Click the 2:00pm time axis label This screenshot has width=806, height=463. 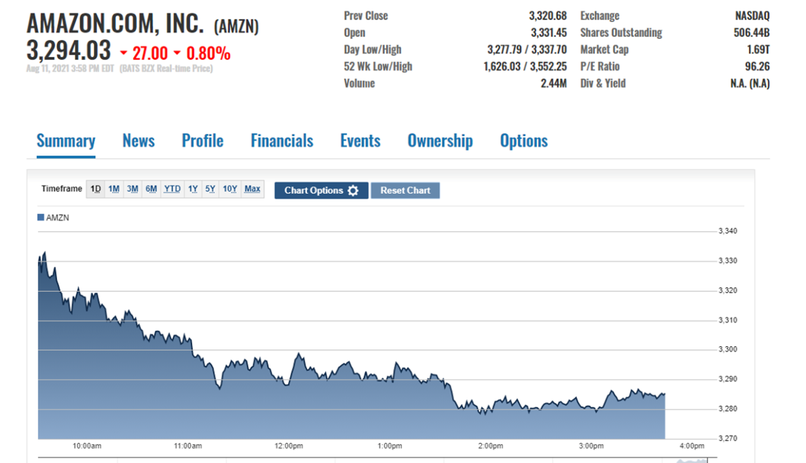point(490,446)
